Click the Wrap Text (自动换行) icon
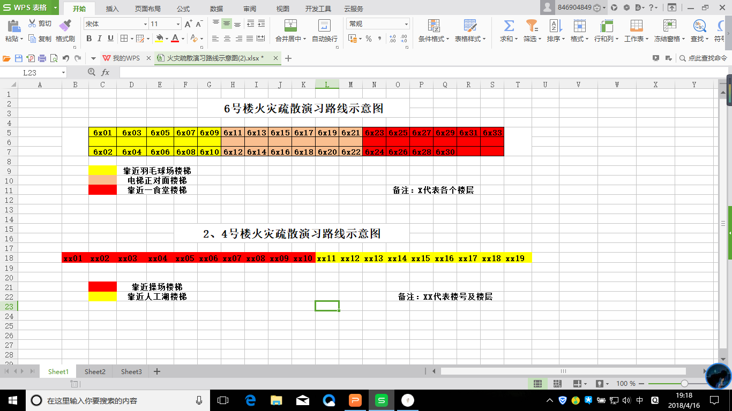 324,26
